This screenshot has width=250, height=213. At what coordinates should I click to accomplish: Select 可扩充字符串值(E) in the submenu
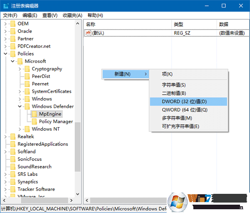coord(188,127)
